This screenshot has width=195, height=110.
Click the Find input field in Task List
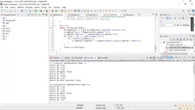pyautogui.click(x=167, y=25)
